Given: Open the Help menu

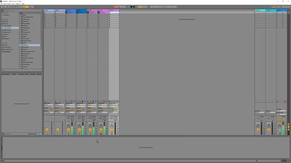Looking at the screenshot, I should tap(23, 4).
